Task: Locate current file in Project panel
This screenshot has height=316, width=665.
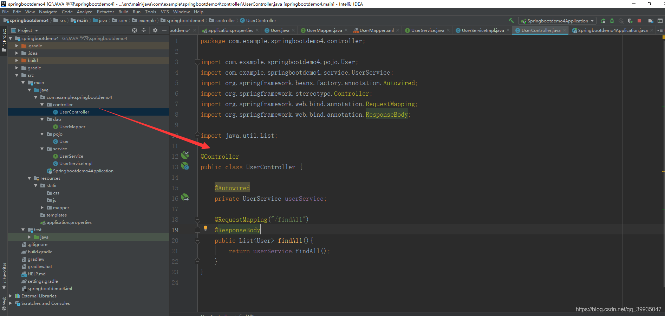Action: pos(135,30)
